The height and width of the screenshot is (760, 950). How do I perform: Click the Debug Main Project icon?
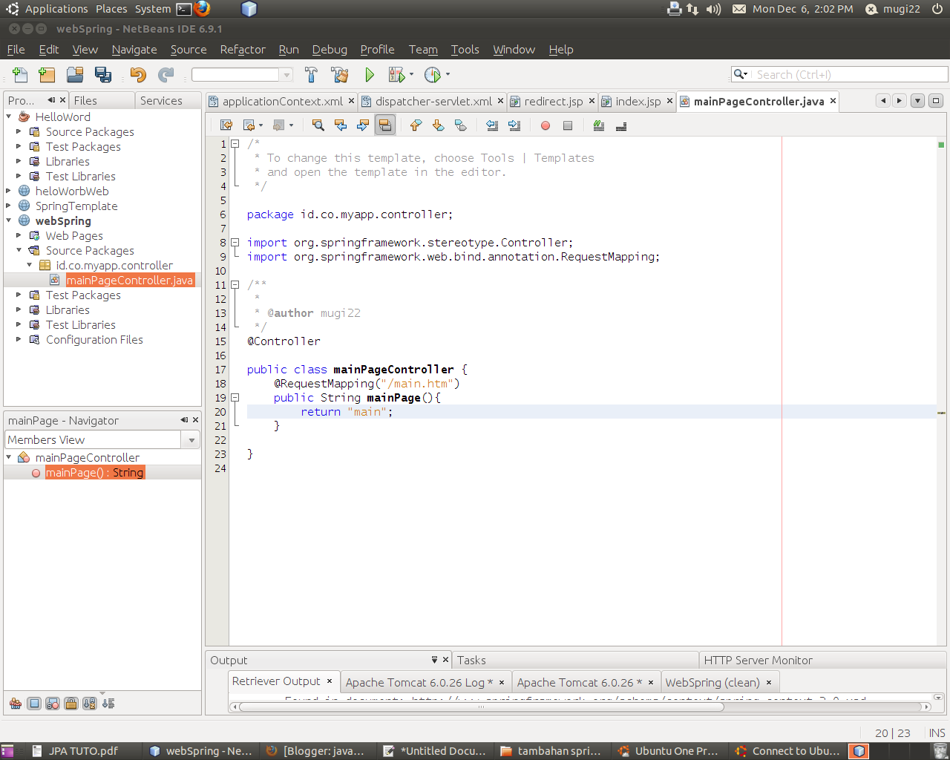click(396, 74)
